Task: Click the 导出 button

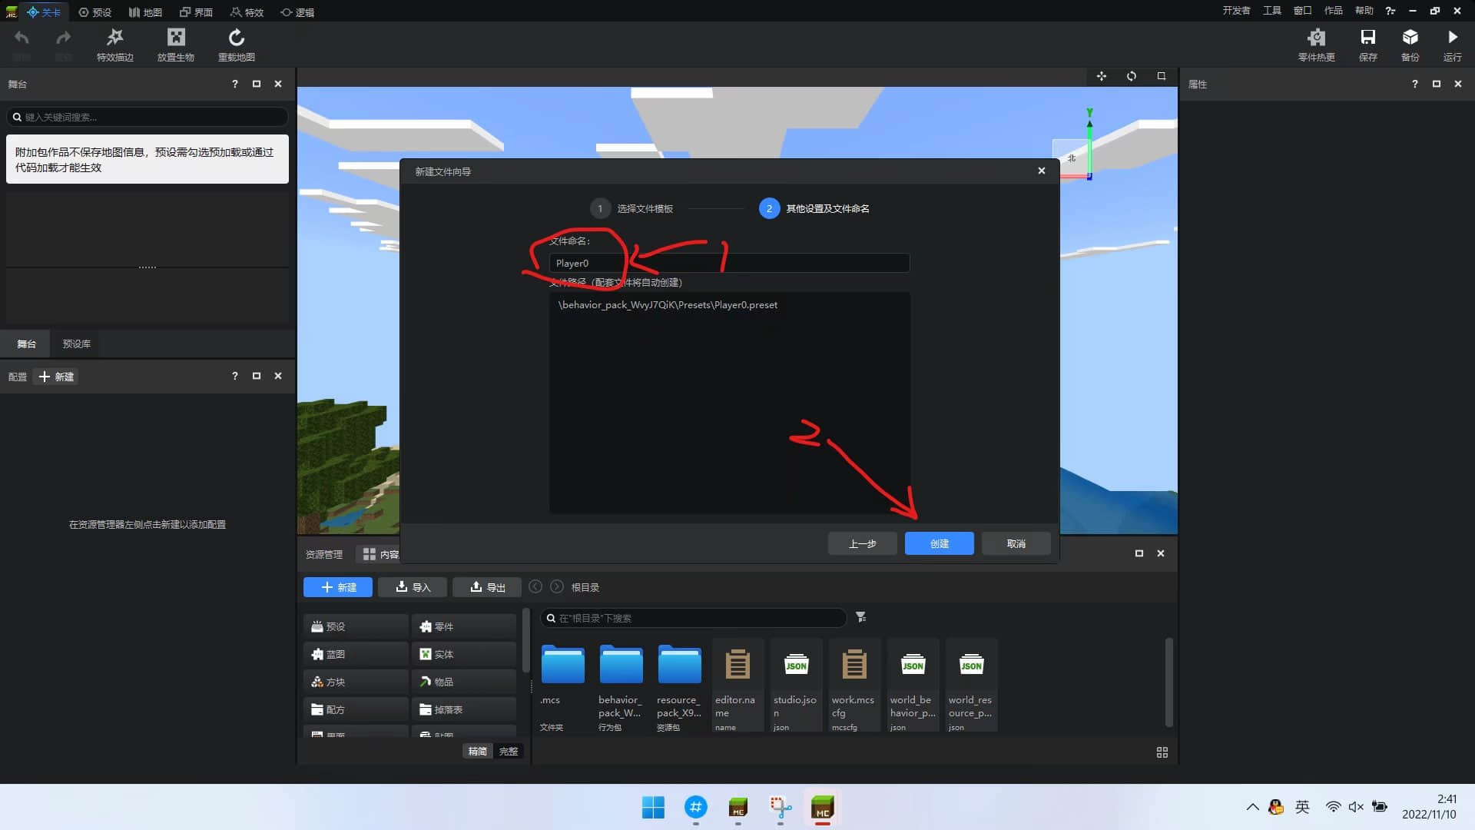Action: (487, 587)
